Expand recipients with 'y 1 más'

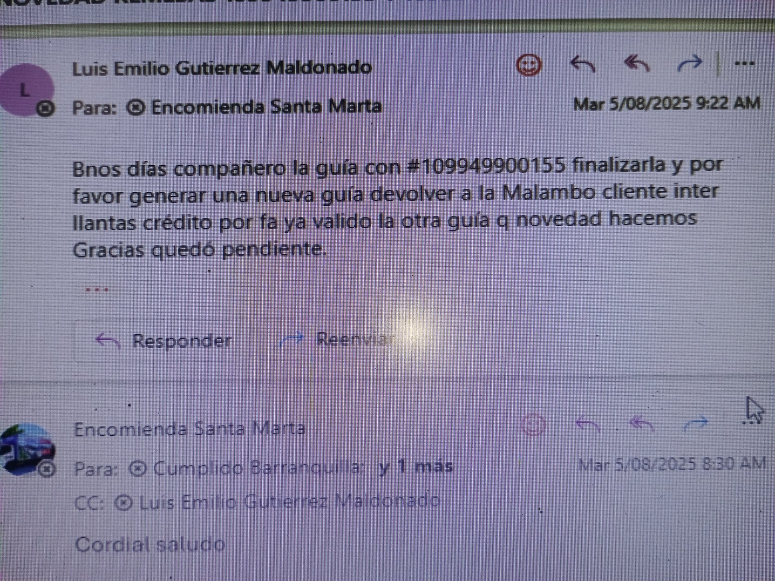416,466
